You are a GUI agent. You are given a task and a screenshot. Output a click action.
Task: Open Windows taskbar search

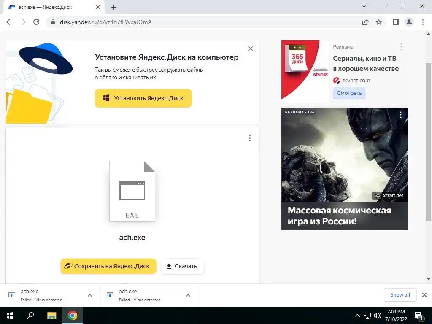coord(30,316)
